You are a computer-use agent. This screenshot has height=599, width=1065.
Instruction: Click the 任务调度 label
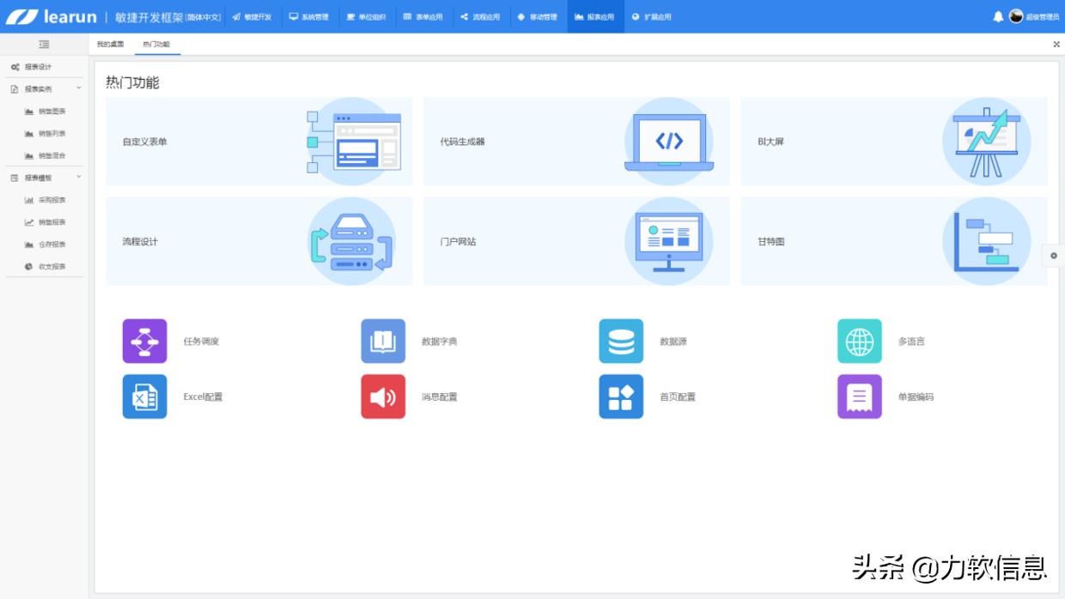(x=201, y=342)
